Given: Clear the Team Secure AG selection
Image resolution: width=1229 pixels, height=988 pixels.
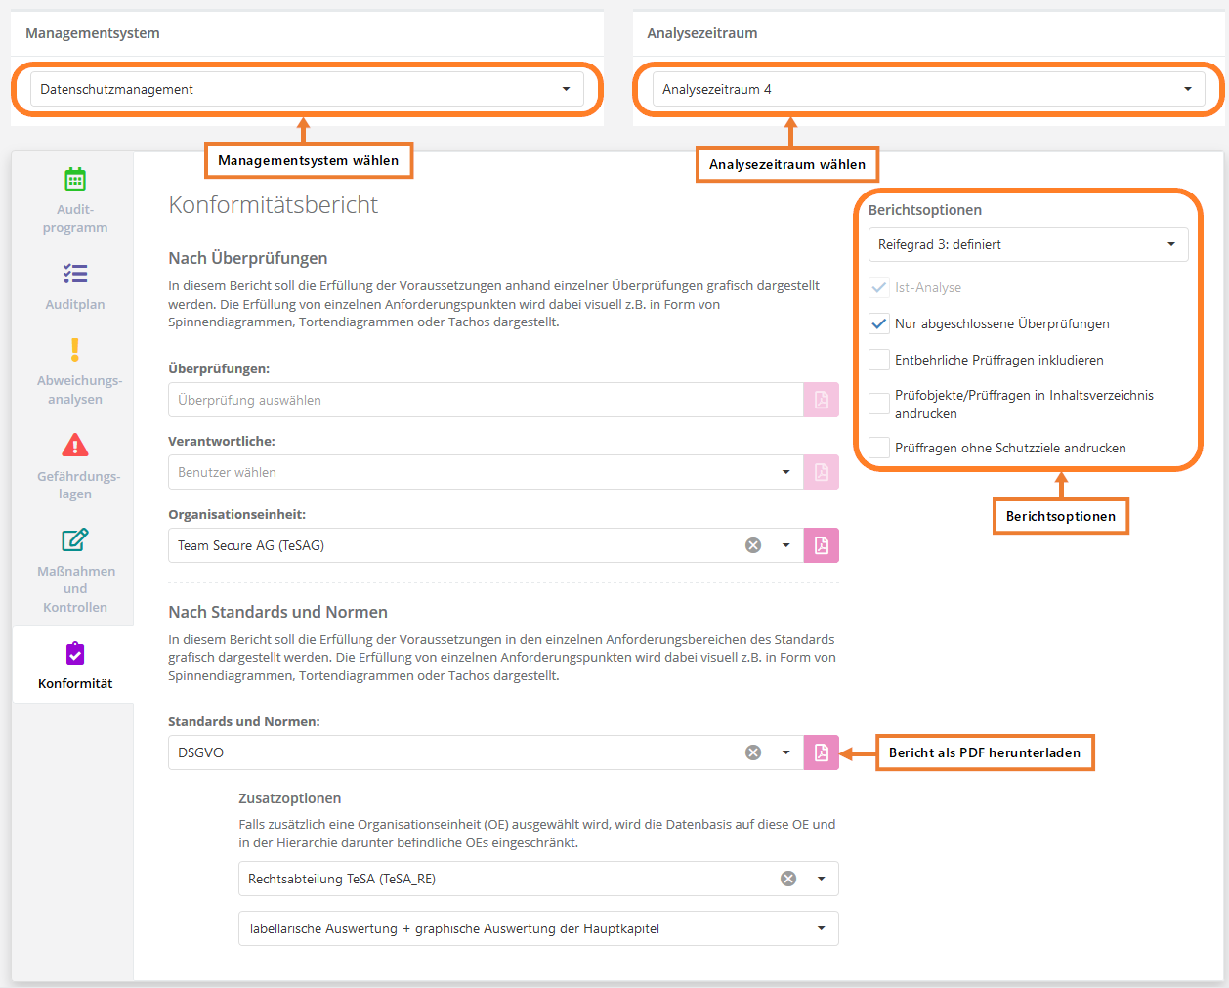Looking at the screenshot, I should 753,545.
